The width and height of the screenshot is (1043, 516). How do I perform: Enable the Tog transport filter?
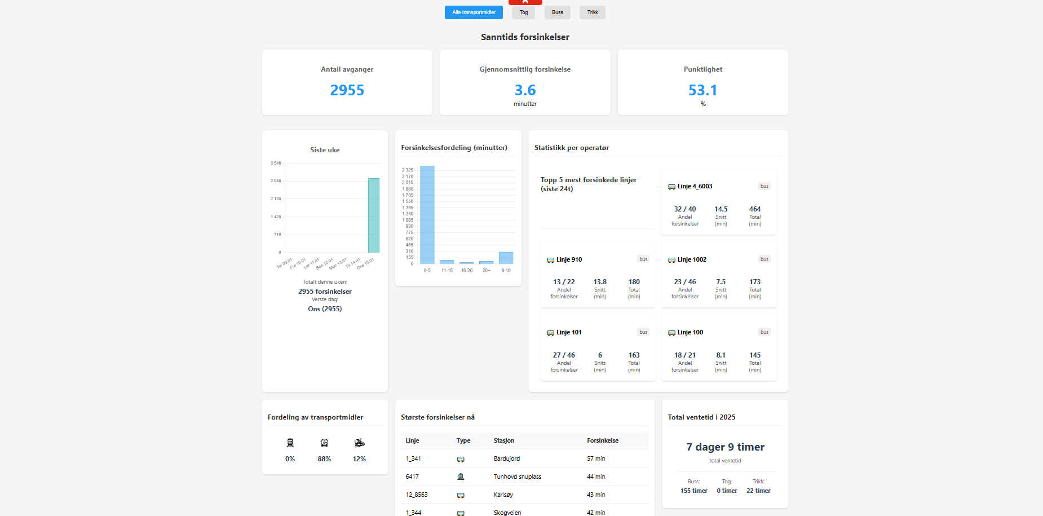(523, 12)
